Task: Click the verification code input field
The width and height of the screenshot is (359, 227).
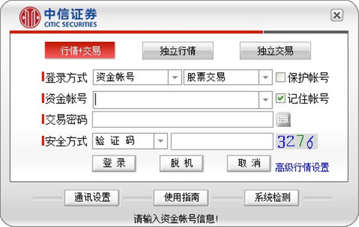Action: coord(222,141)
